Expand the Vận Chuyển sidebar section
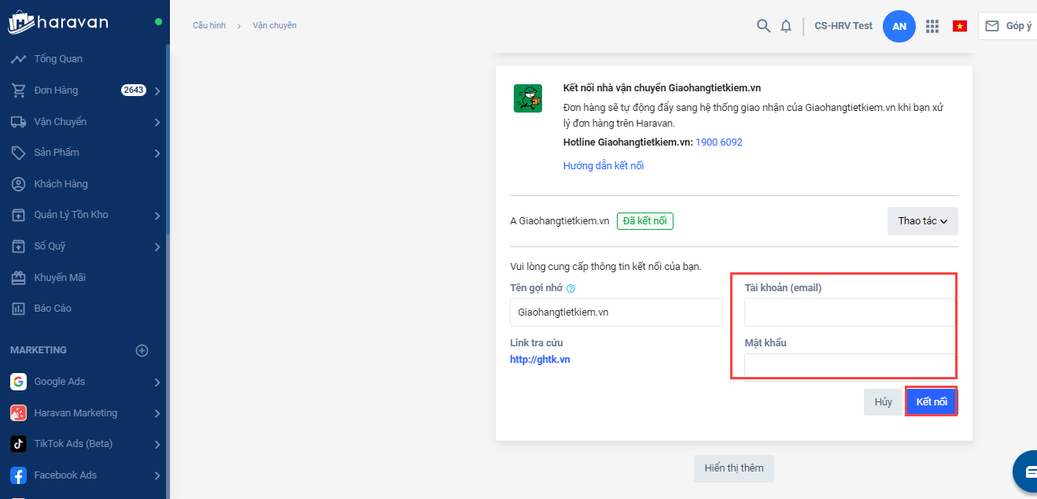 tap(157, 122)
